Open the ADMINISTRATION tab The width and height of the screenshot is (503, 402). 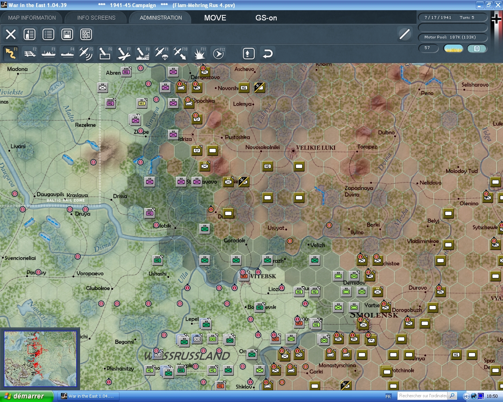[161, 18]
